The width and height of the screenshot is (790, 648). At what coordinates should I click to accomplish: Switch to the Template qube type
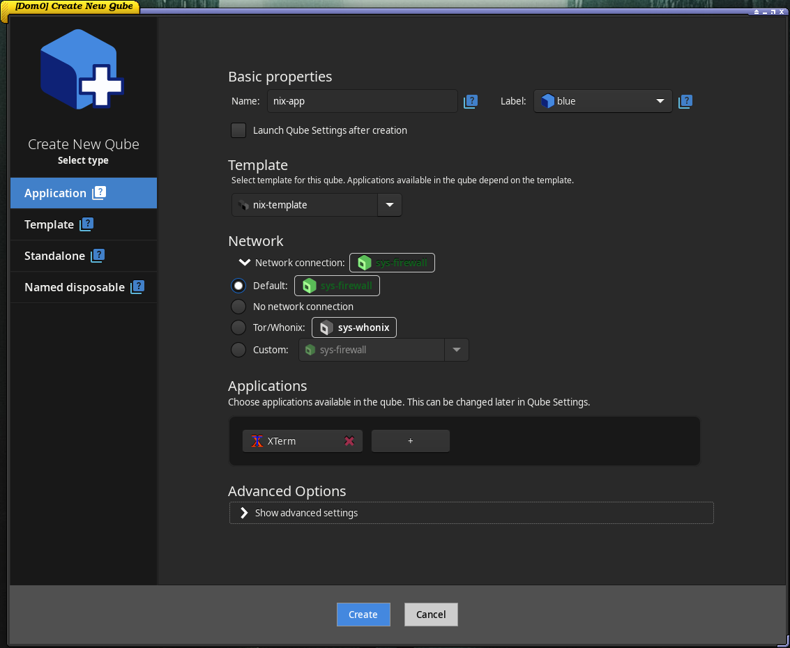[x=49, y=224]
